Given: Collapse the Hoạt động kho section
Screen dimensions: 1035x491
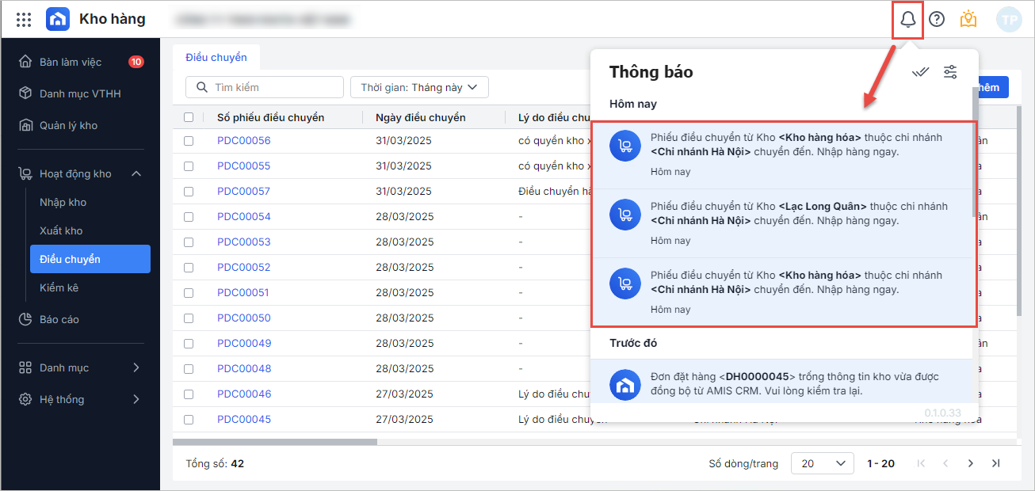Looking at the screenshot, I should 136,173.
